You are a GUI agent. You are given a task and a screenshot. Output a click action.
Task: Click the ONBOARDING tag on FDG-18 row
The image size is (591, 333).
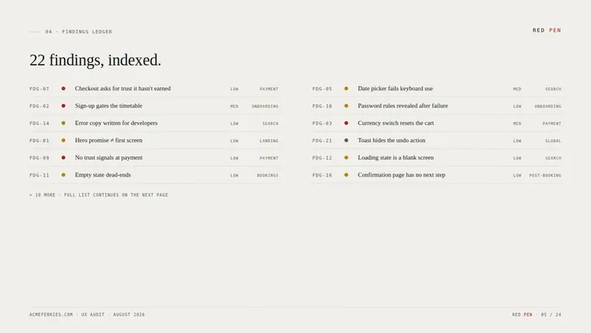[547, 107]
